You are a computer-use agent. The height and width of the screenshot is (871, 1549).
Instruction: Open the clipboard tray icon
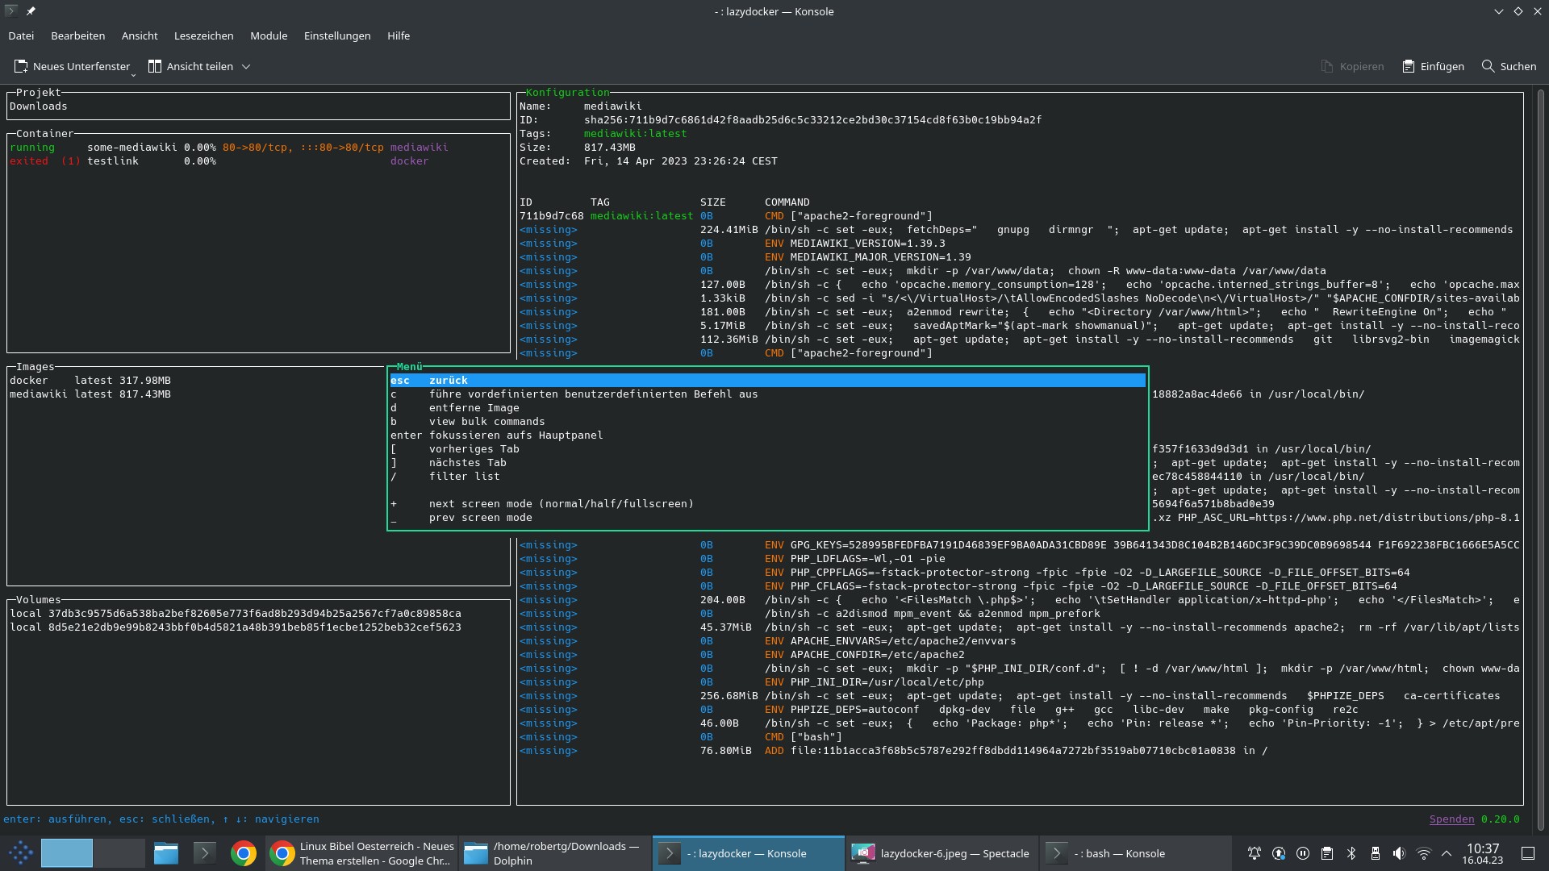pyautogui.click(x=1327, y=852)
